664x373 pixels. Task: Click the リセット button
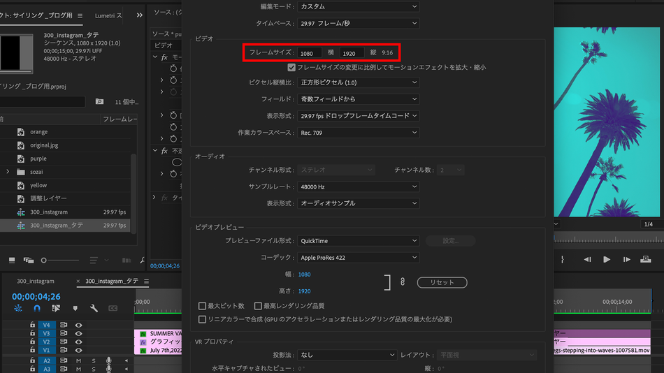442,282
